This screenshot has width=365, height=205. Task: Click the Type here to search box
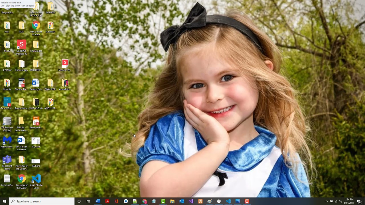click(42, 201)
